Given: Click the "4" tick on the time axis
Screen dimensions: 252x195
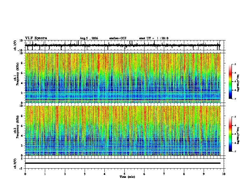Looking at the screenshot, I should 105,174.
